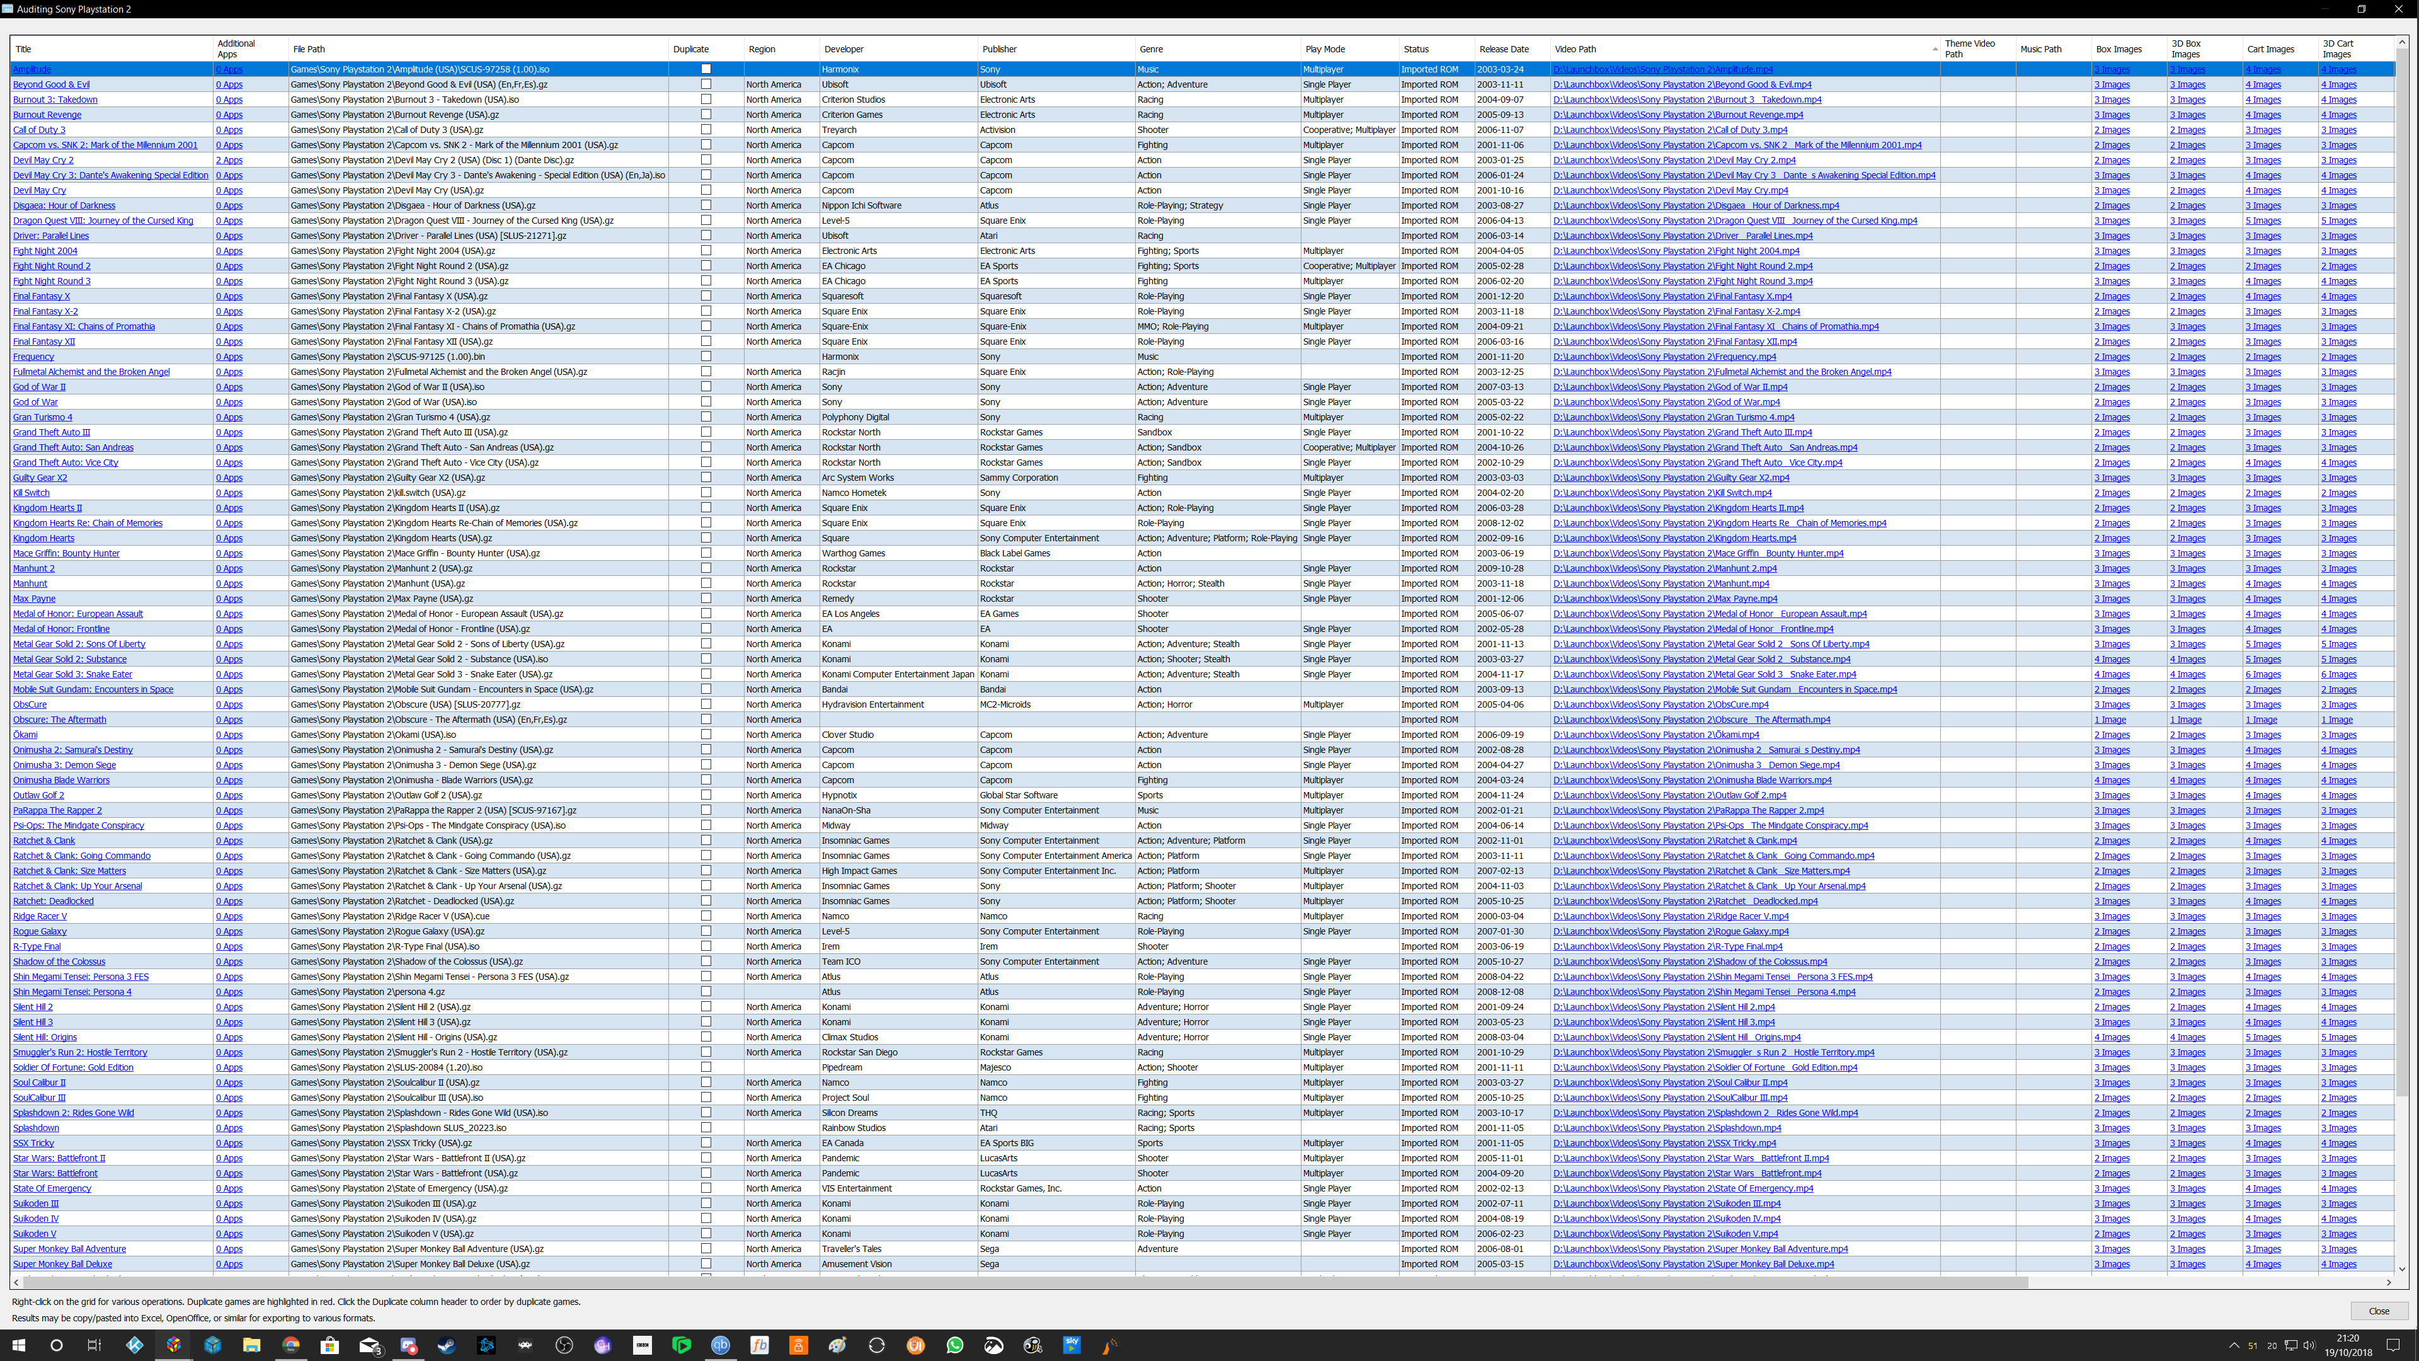
Task: Click the Video Path column sort arrow
Action: (1935, 49)
